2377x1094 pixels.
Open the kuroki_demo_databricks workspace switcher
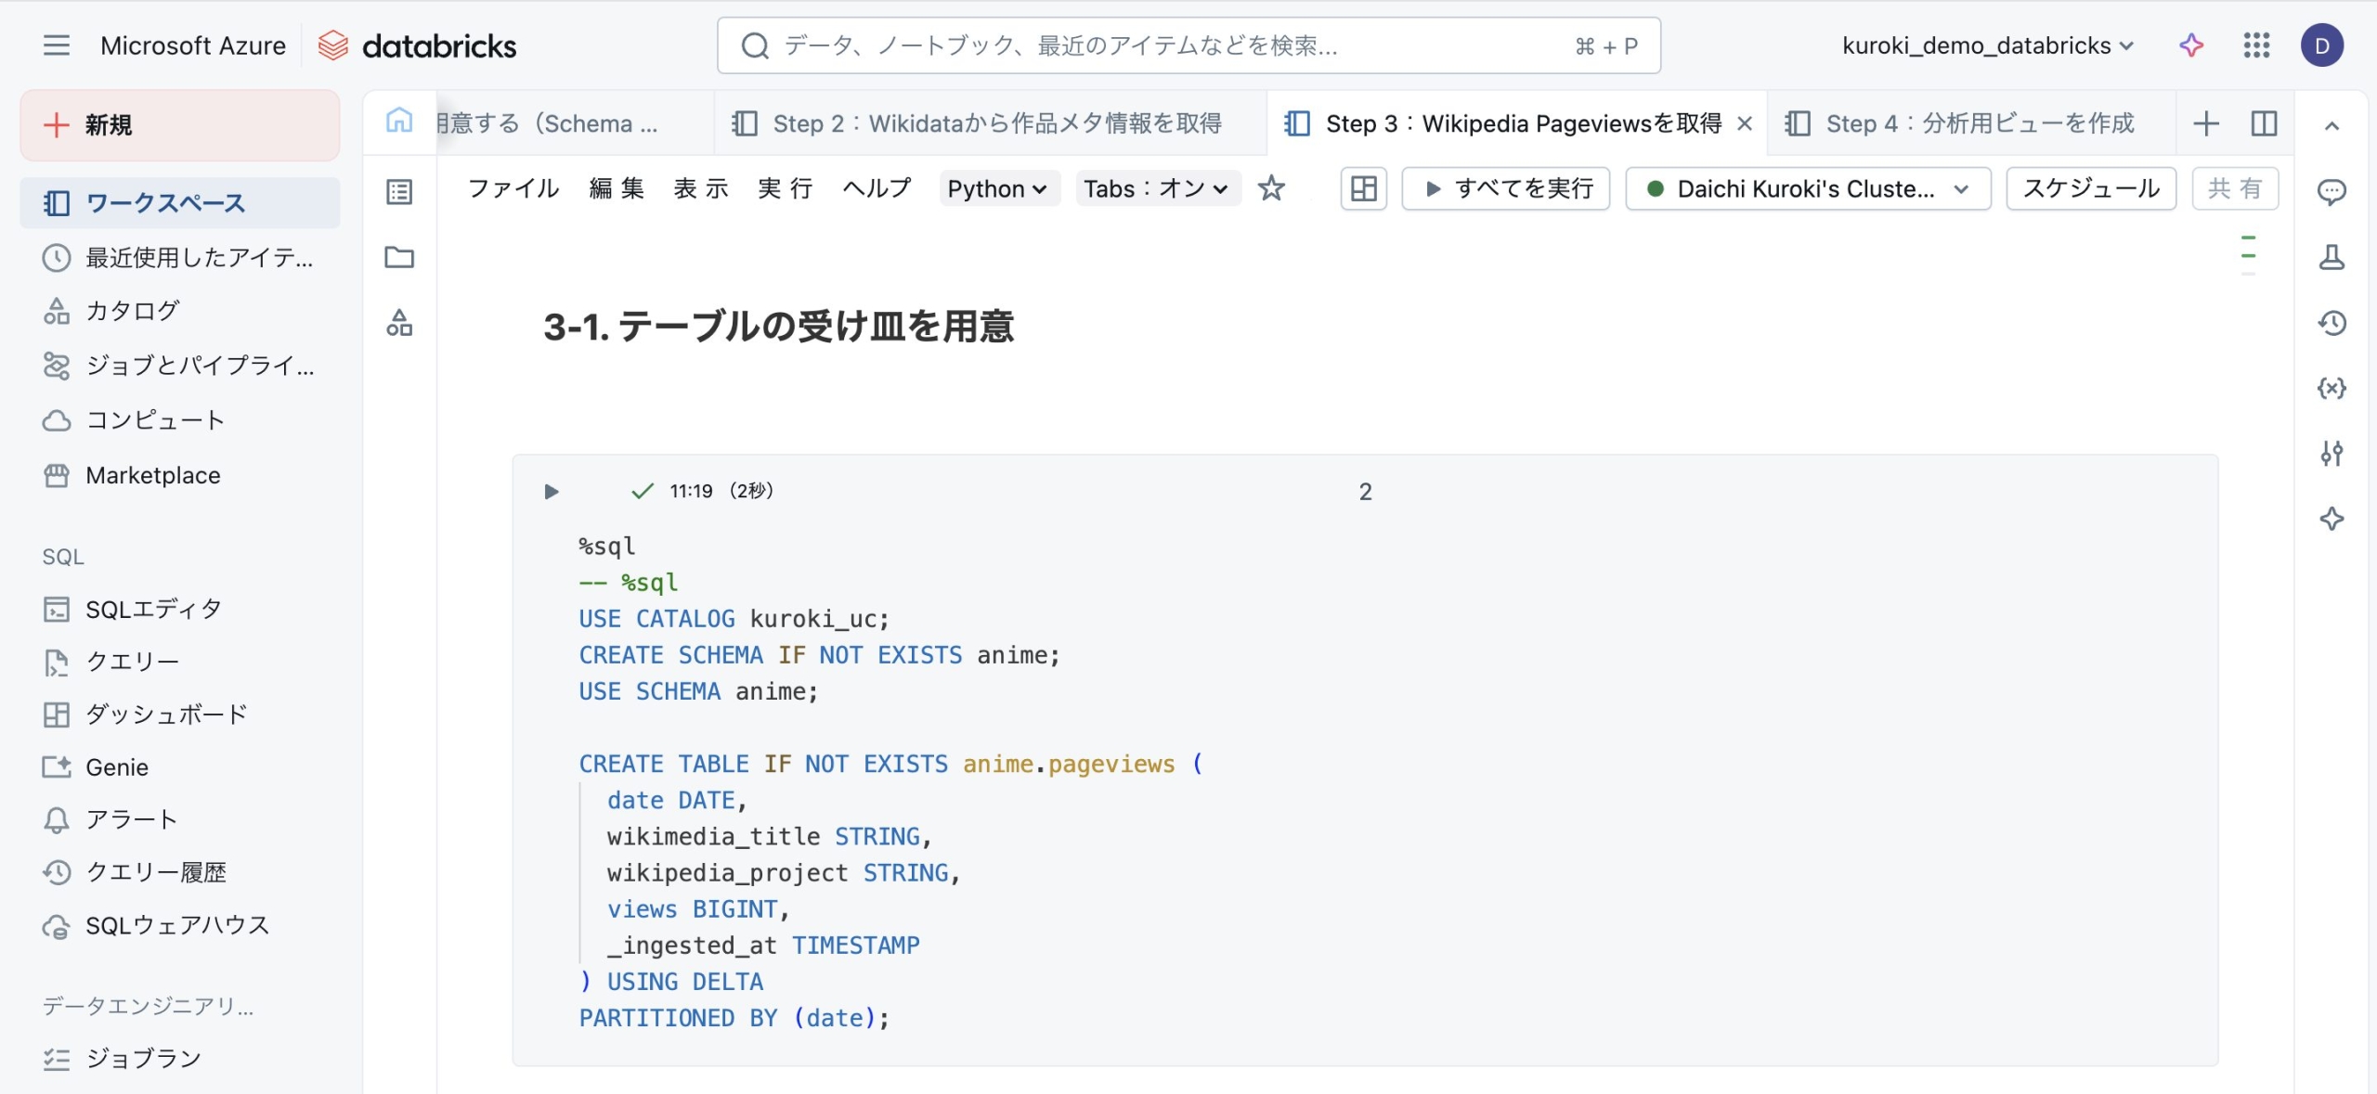tap(1987, 45)
